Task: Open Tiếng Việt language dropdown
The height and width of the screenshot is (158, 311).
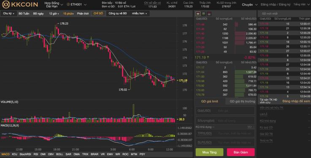Action: point(301,4)
